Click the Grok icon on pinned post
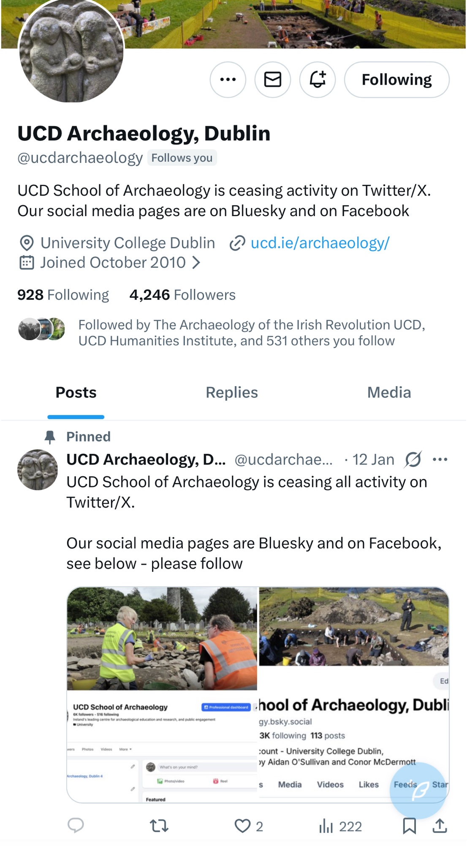The width and height of the screenshot is (467, 846). coord(413,459)
